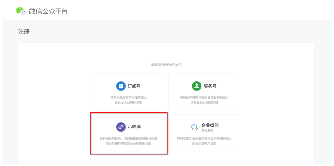Click text 具有用户管理与提供业务服务的能力

click(x=204, y=98)
